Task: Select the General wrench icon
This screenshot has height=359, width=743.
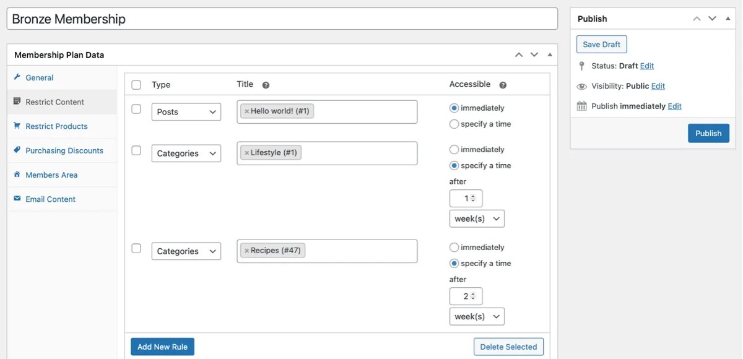Action: (x=17, y=77)
